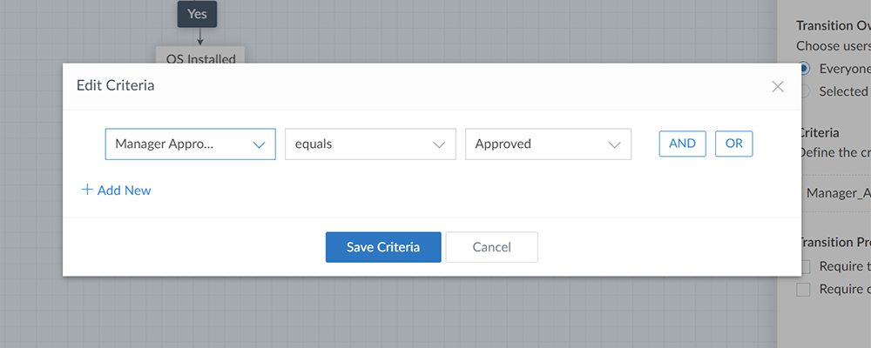Viewport: 871px width, 348px height.
Task: Click the plus icon beside Add New
Action: 86,190
